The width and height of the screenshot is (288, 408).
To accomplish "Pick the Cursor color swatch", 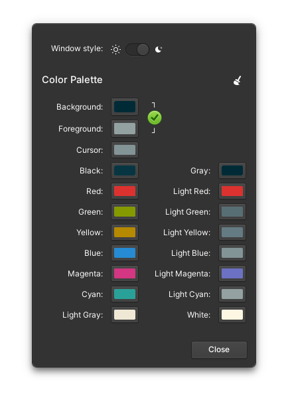I will tap(125, 150).
